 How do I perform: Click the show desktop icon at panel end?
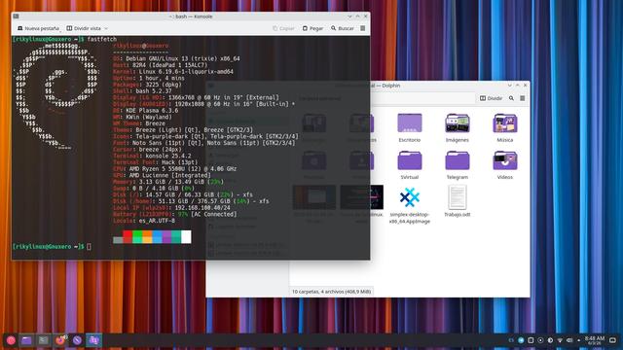click(612, 340)
